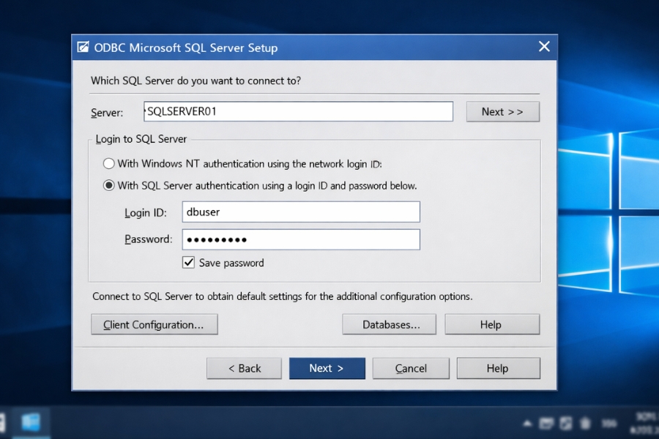
Task: Check the battery indicator showing 100 in the tray
Action: coord(608,423)
